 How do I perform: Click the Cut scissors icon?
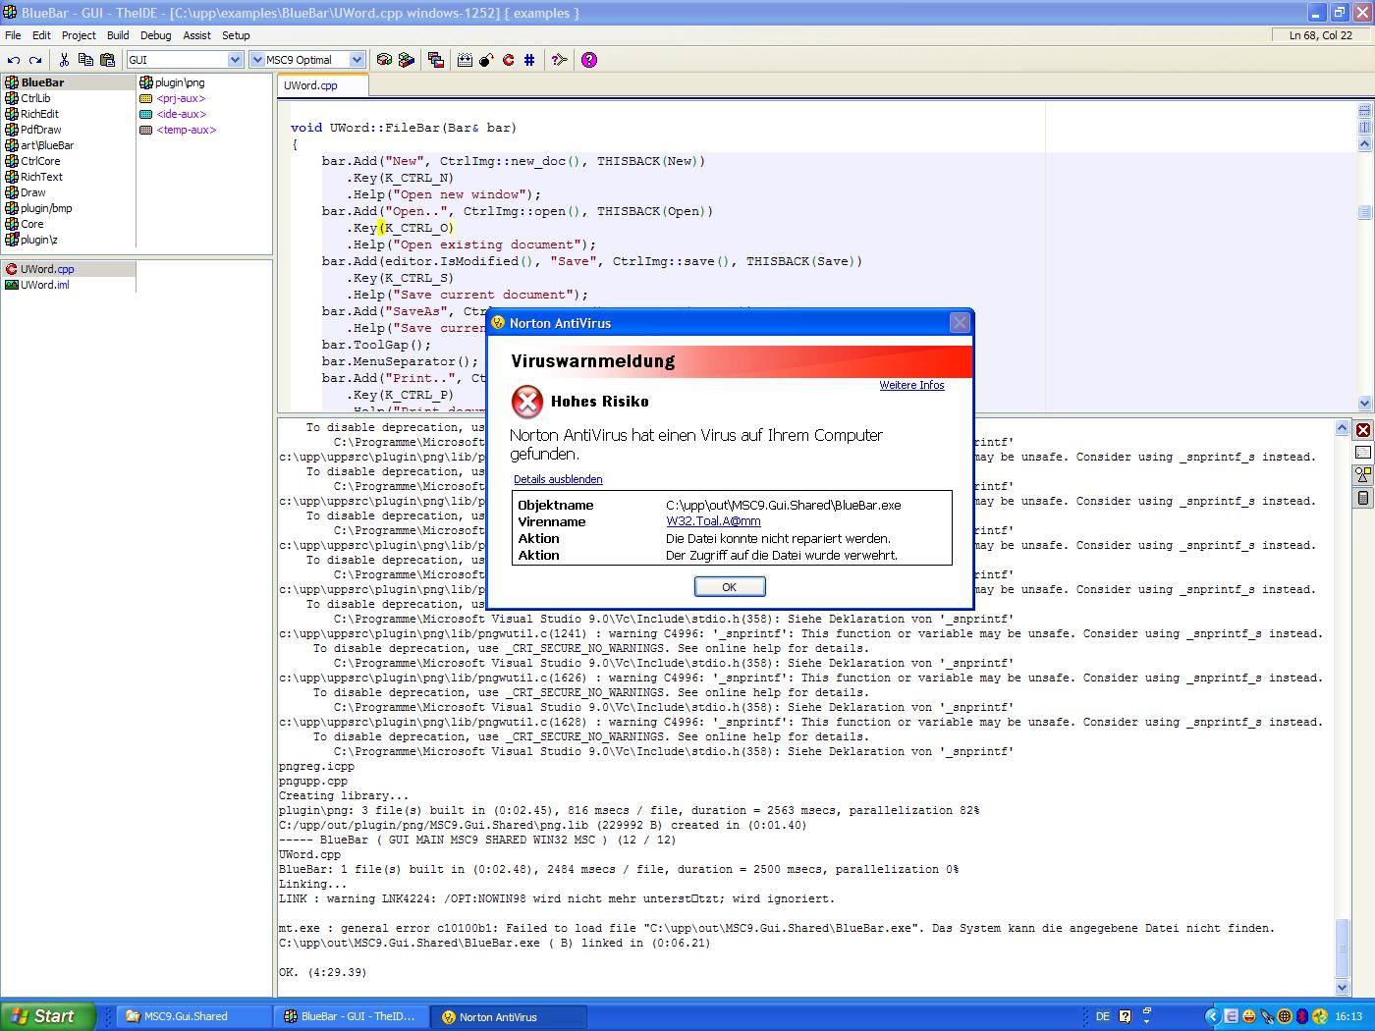tap(65, 60)
